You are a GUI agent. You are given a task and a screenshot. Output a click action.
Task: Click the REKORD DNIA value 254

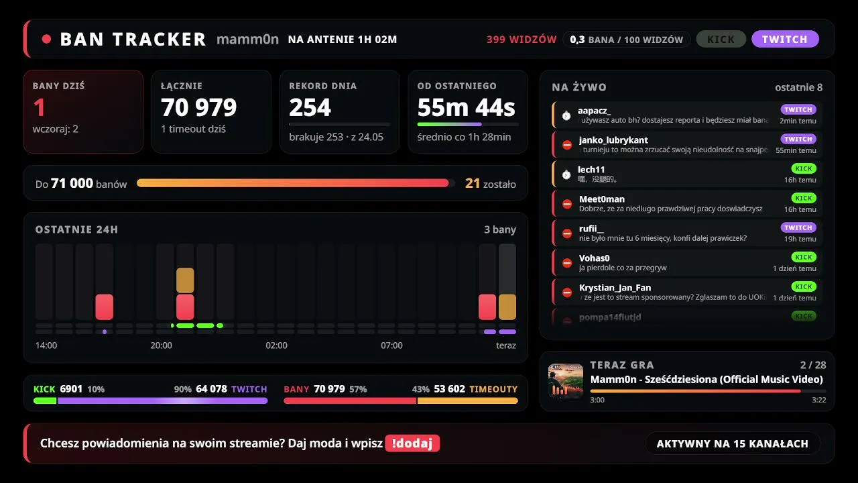(310, 107)
